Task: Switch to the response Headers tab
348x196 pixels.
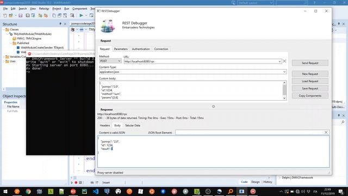Action: pos(105,125)
